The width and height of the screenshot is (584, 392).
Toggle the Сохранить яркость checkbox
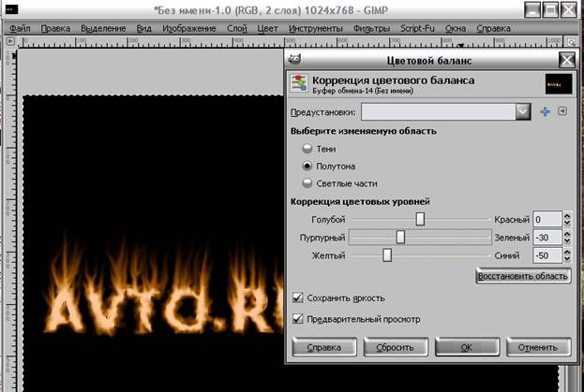(297, 298)
